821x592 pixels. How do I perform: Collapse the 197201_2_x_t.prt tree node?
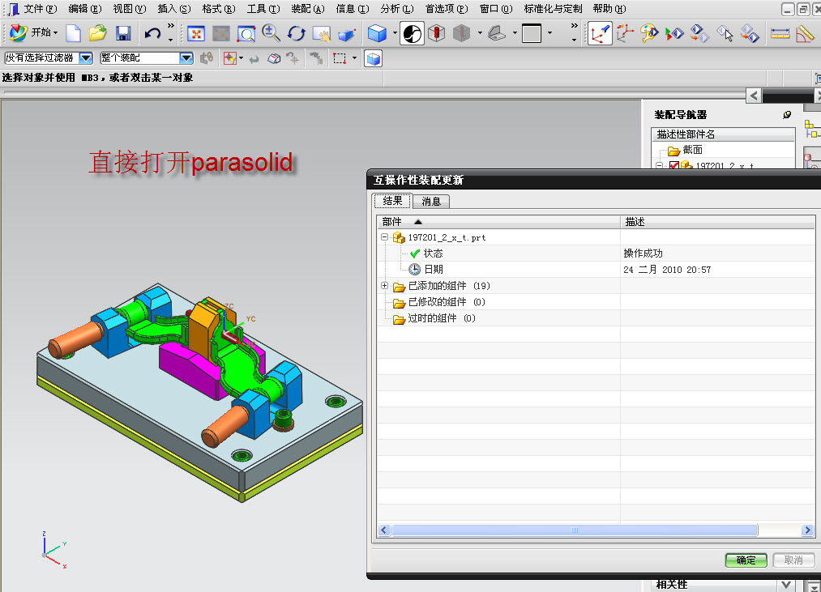pos(384,237)
